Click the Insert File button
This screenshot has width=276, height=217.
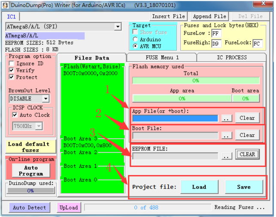pyautogui.click(x=168, y=16)
